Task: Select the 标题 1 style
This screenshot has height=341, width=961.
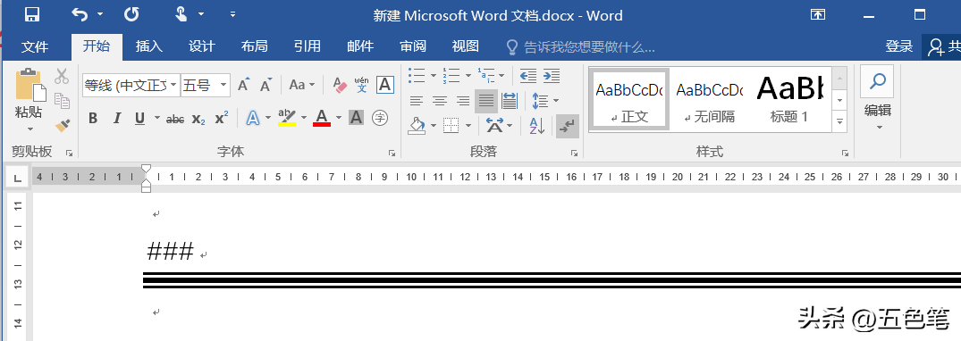Action: point(789,99)
